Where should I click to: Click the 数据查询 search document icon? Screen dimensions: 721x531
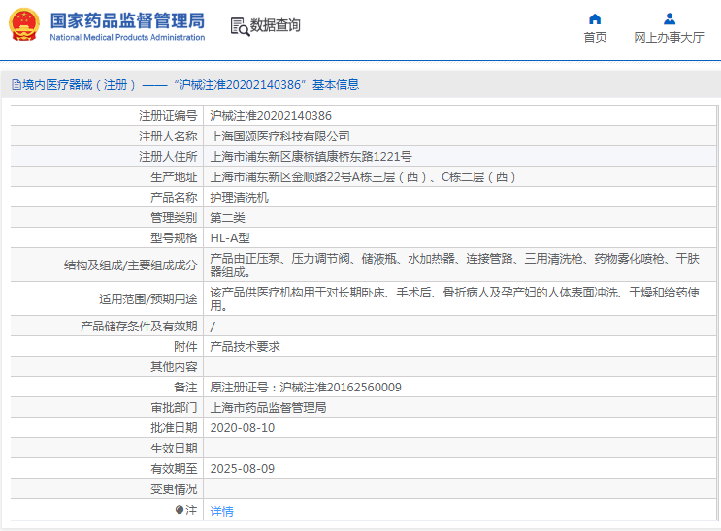tap(240, 26)
